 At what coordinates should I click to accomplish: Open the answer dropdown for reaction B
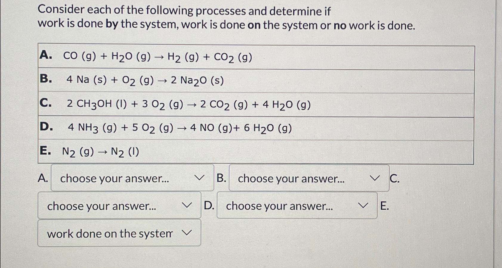(309, 179)
